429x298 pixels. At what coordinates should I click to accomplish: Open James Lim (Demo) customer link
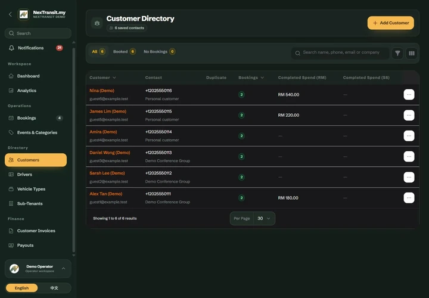[x=108, y=111]
